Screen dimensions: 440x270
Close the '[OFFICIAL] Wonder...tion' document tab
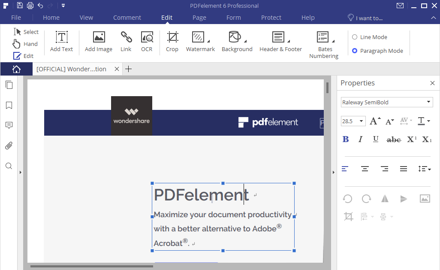117,69
